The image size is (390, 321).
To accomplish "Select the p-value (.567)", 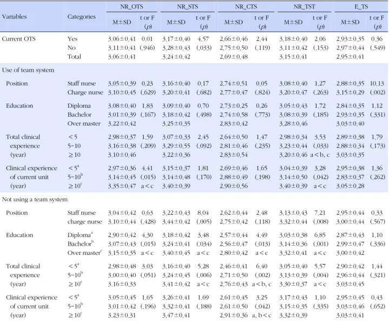I will 378,222.
